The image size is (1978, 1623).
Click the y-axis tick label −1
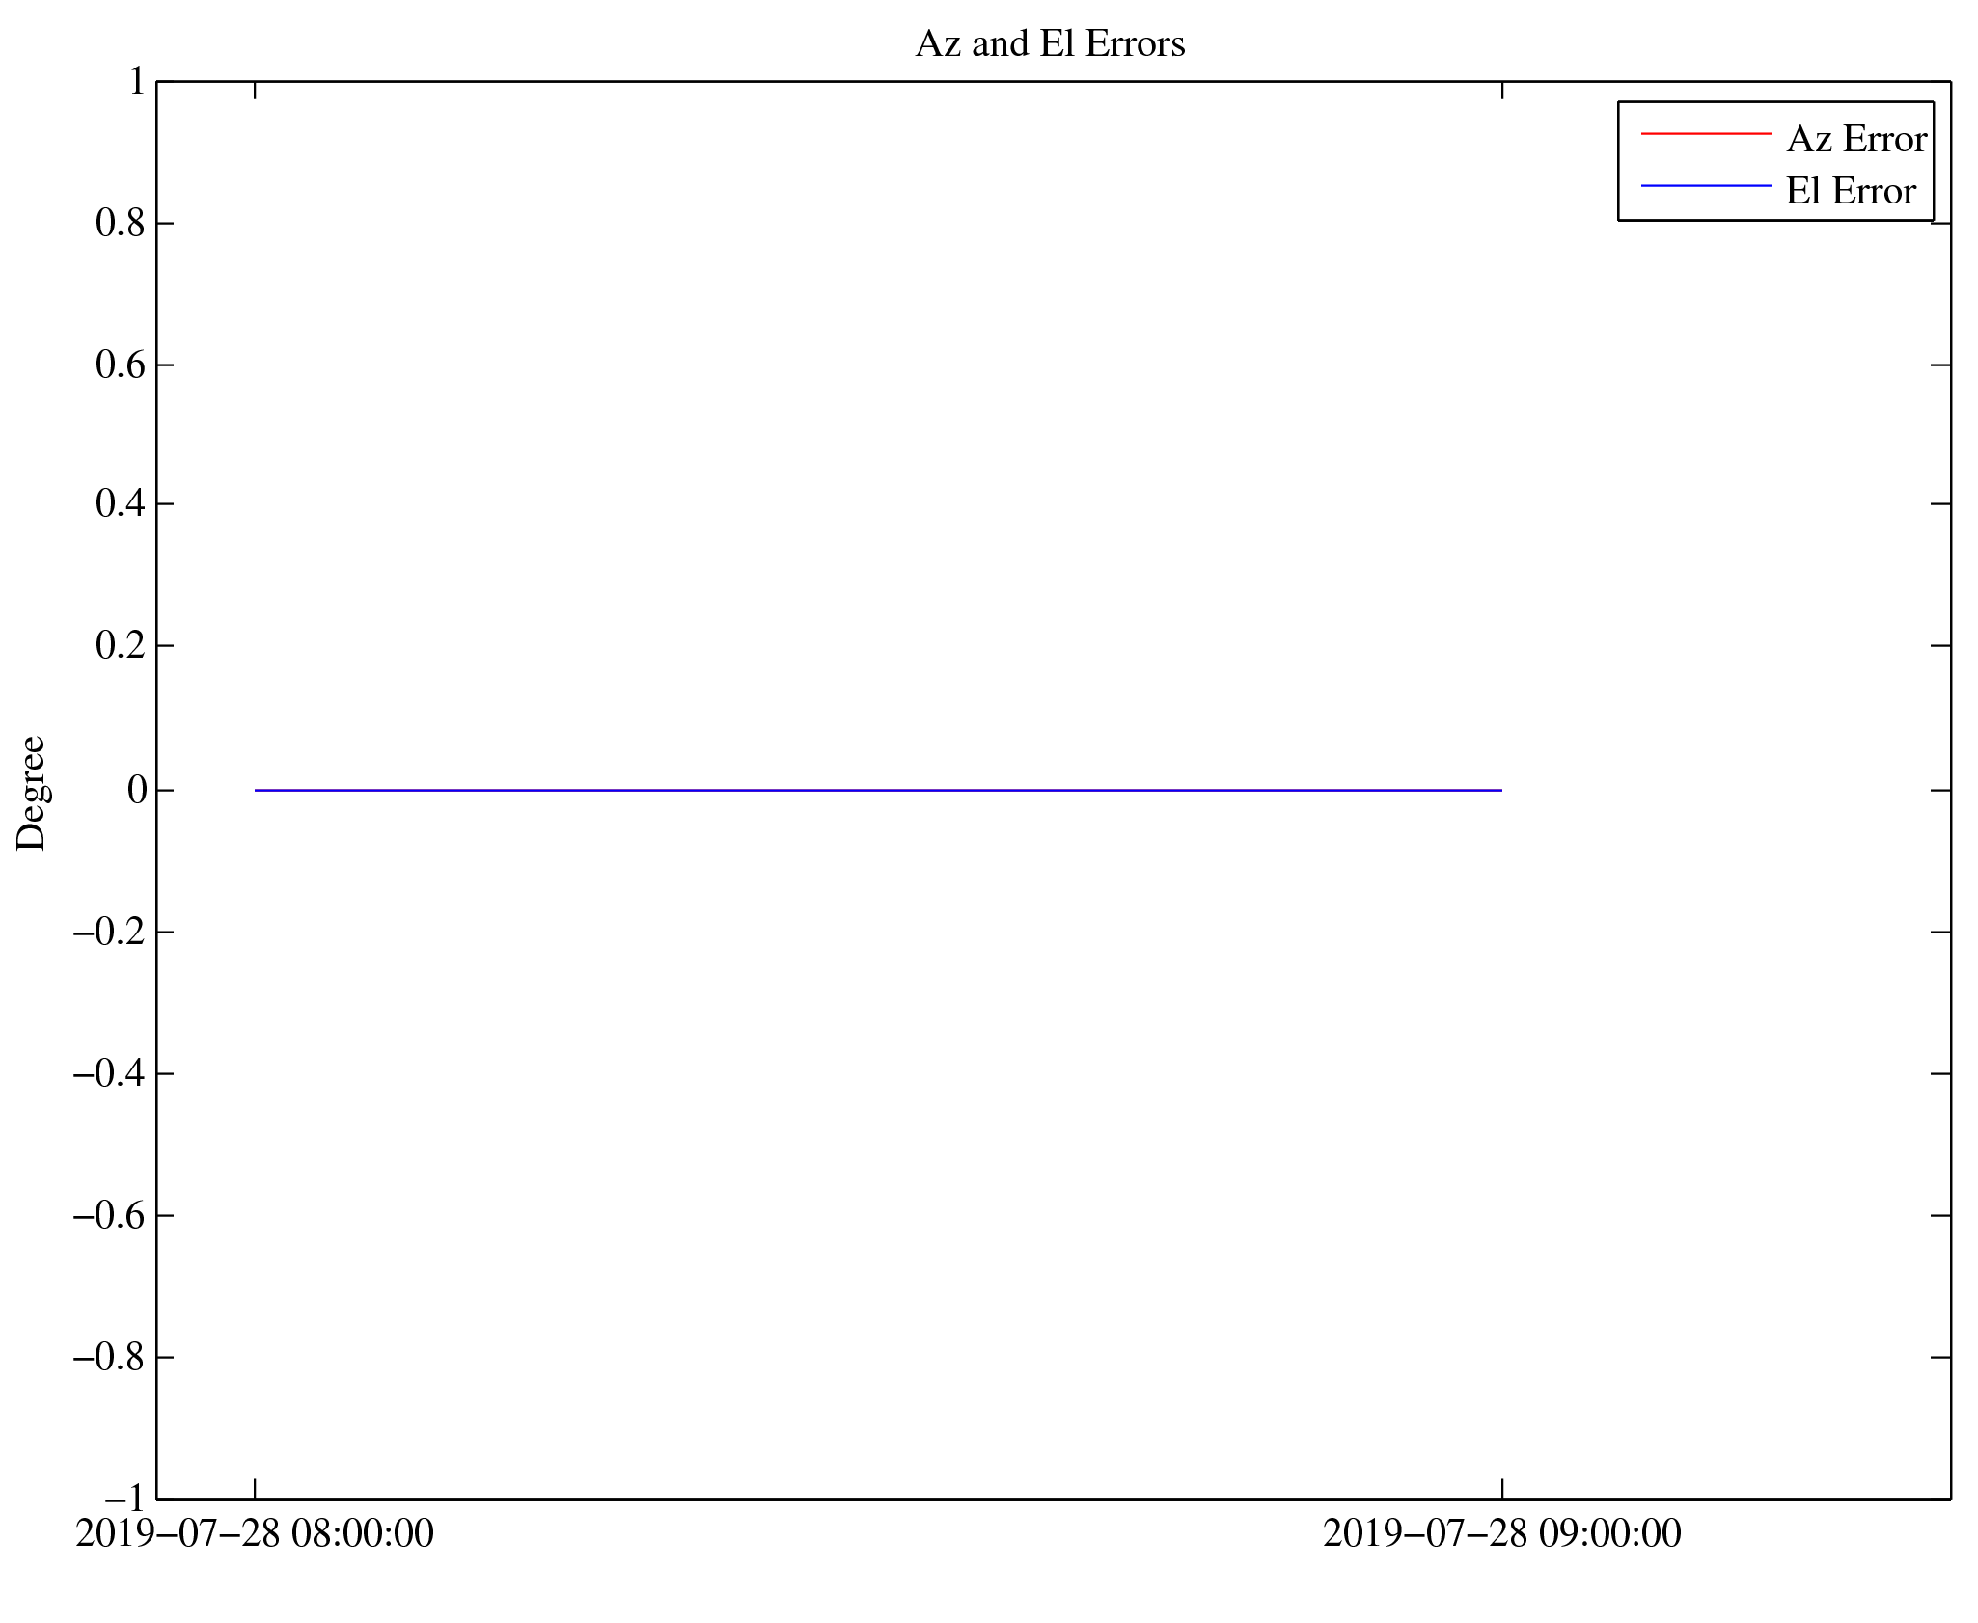coord(124,1499)
